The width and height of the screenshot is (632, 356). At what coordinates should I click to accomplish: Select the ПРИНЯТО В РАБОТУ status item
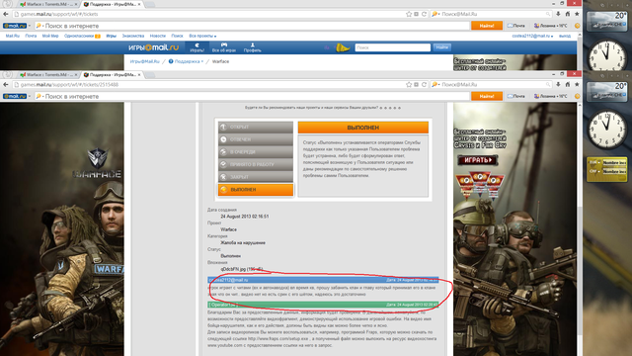256,165
